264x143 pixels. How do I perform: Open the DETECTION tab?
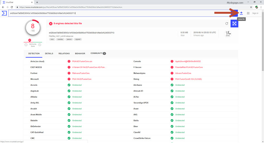(x=34, y=53)
